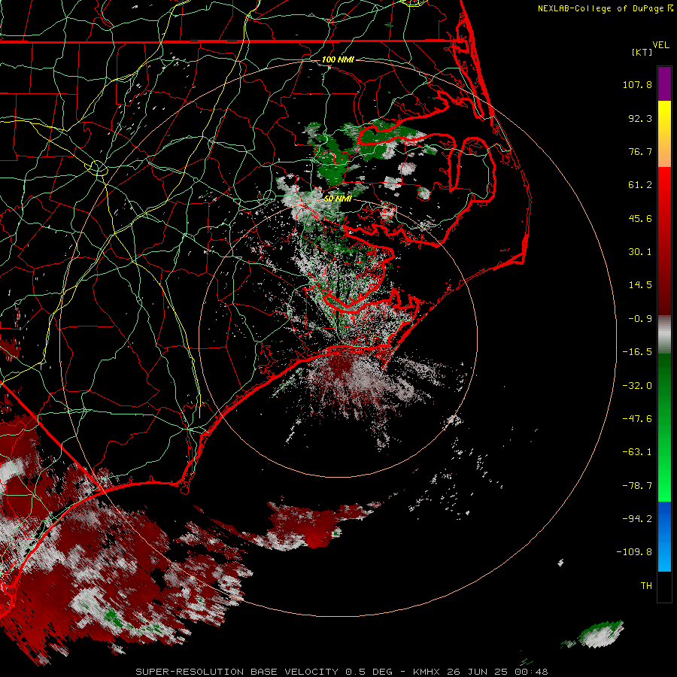Click the 50 NMI range ring label
The image size is (677, 677).
coord(338,199)
